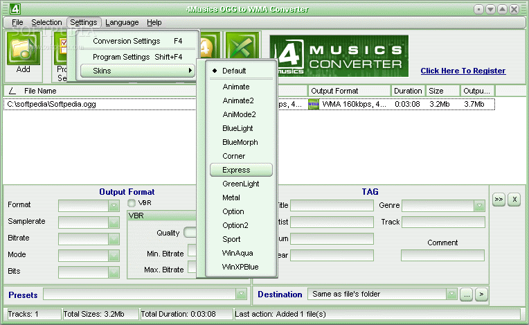Click the Output Format column header
Viewport: 529px width, 325px height.
click(x=349, y=91)
